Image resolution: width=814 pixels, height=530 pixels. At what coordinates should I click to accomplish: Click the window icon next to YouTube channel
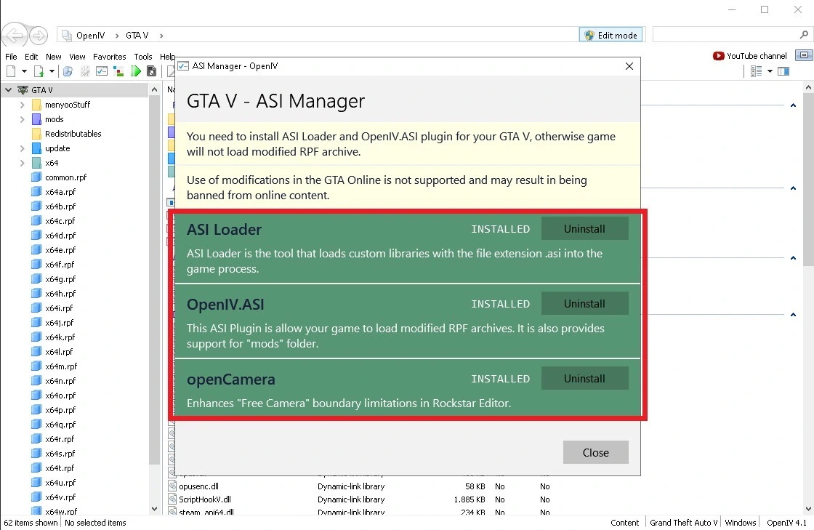pyautogui.click(x=804, y=55)
